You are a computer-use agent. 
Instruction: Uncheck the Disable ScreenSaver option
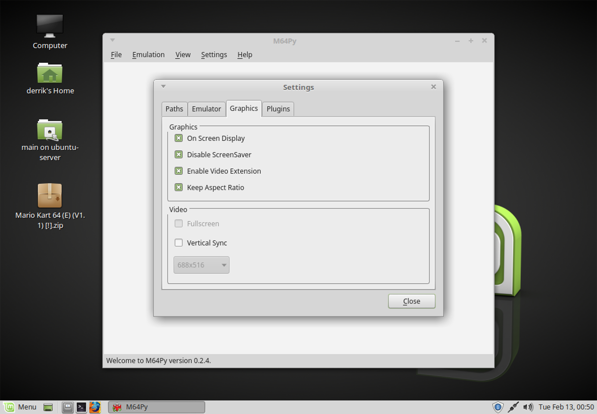pyautogui.click(x=179, y=155)
